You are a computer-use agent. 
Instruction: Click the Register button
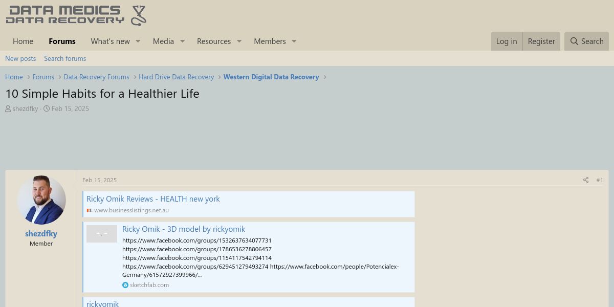(541, 41)
